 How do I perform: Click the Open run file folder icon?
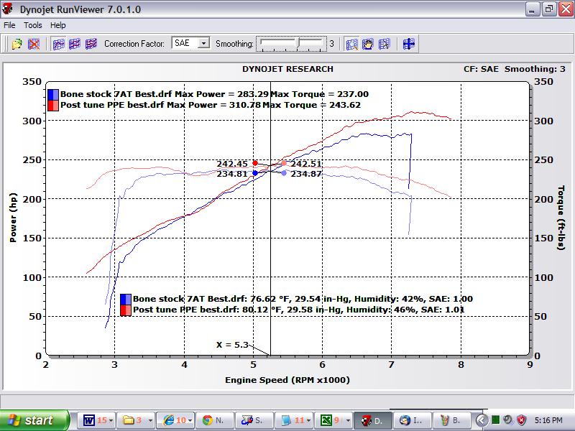(x=17, y=44)
